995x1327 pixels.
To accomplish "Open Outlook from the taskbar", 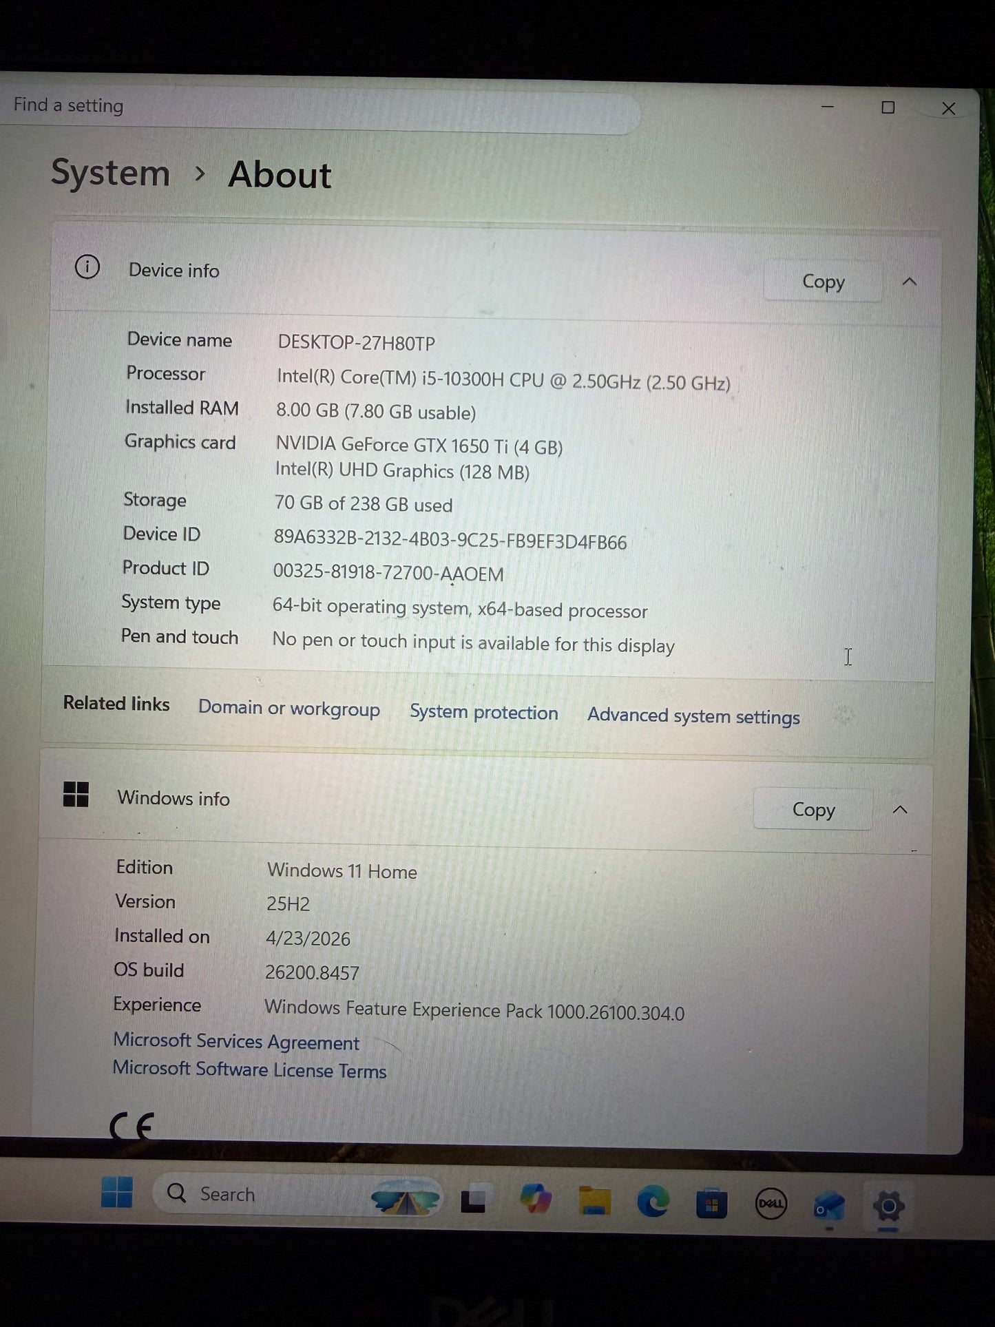I will click(x=829, y=1206).
